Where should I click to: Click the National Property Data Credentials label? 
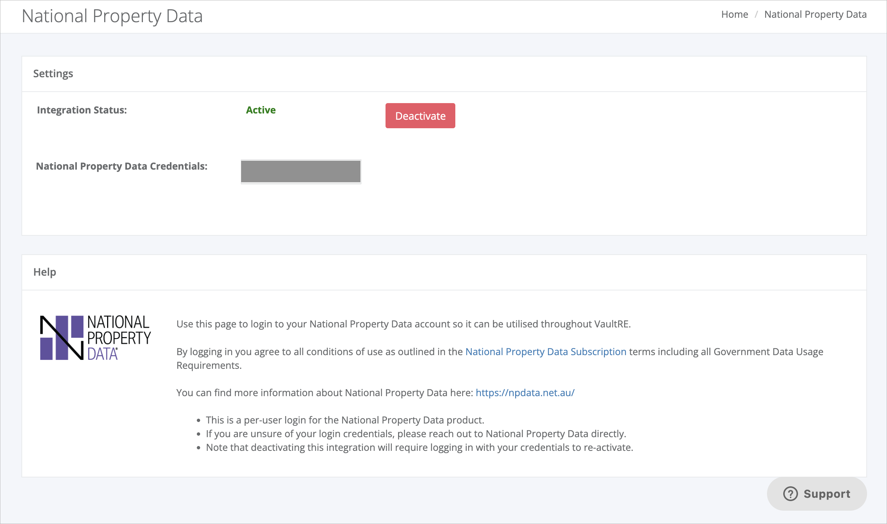pos(122,166)
